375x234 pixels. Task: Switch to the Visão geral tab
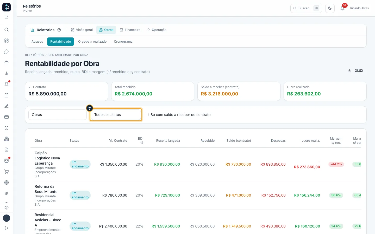point(82,30)
